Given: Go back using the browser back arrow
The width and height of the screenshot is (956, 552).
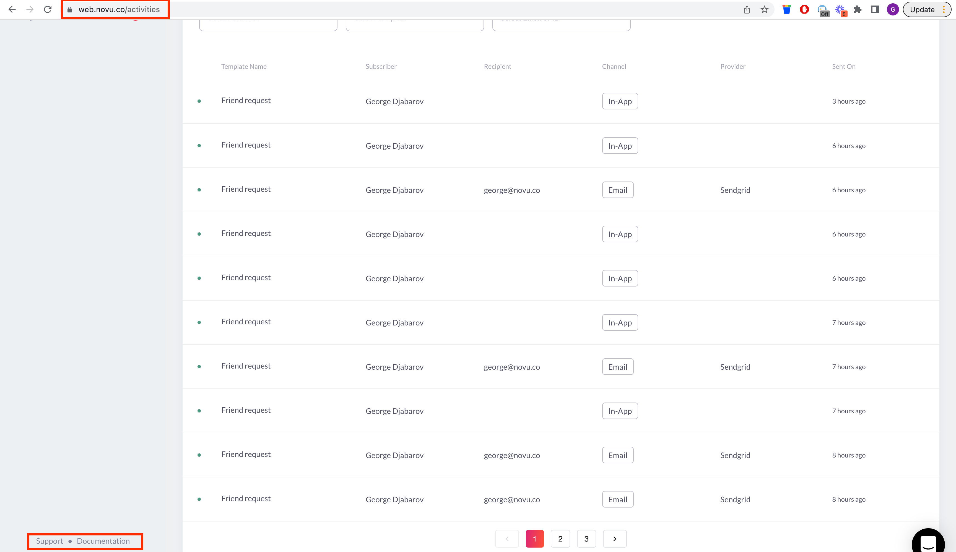Looking at the screenshot, I should click(12, 9).
